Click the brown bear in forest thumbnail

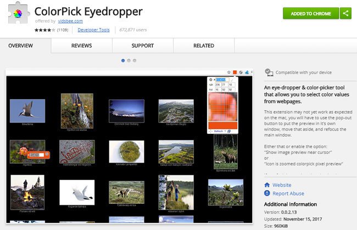click(226, 152)
